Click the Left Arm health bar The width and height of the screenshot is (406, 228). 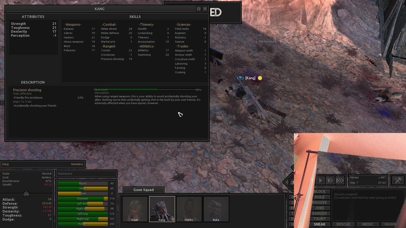click(x=83, y=204)
